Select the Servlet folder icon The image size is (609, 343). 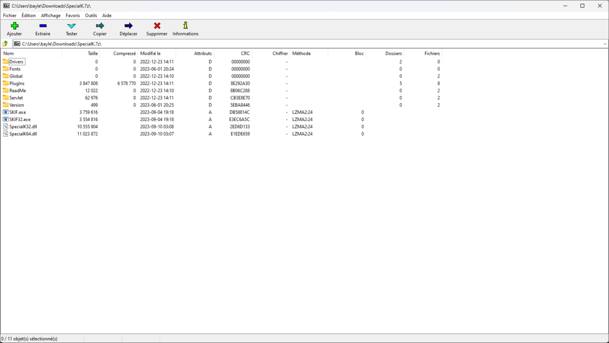coord(6,98)
